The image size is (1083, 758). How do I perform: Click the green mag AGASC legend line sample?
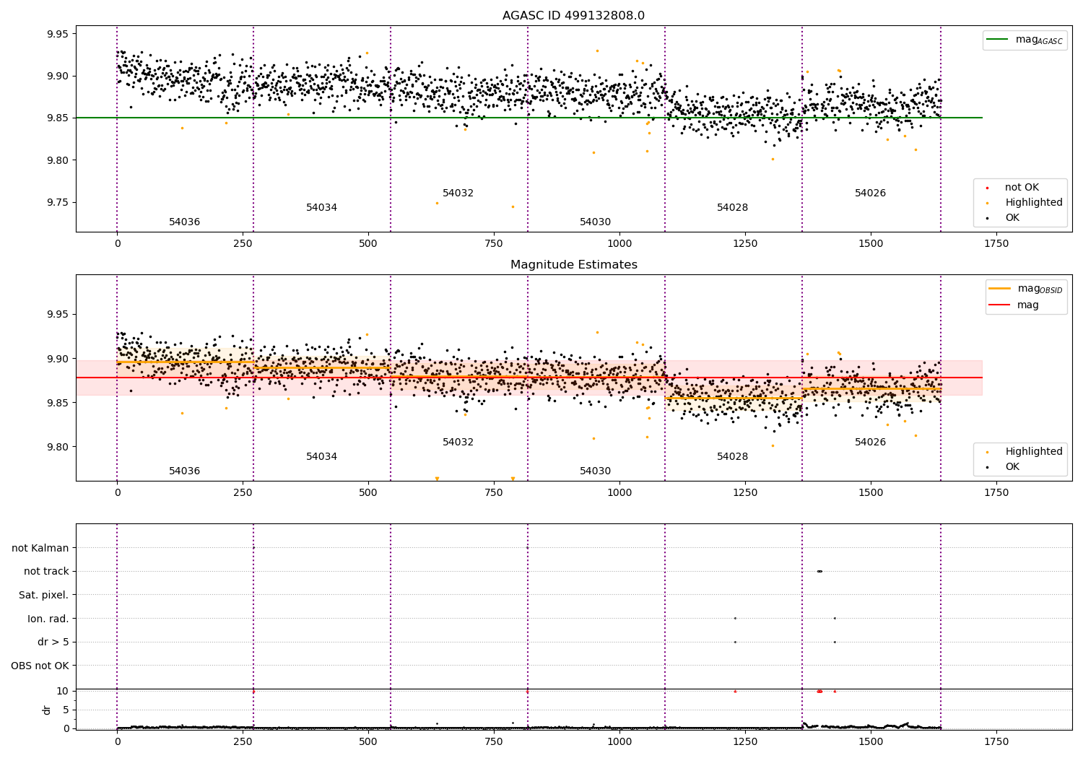coord(997,40)
